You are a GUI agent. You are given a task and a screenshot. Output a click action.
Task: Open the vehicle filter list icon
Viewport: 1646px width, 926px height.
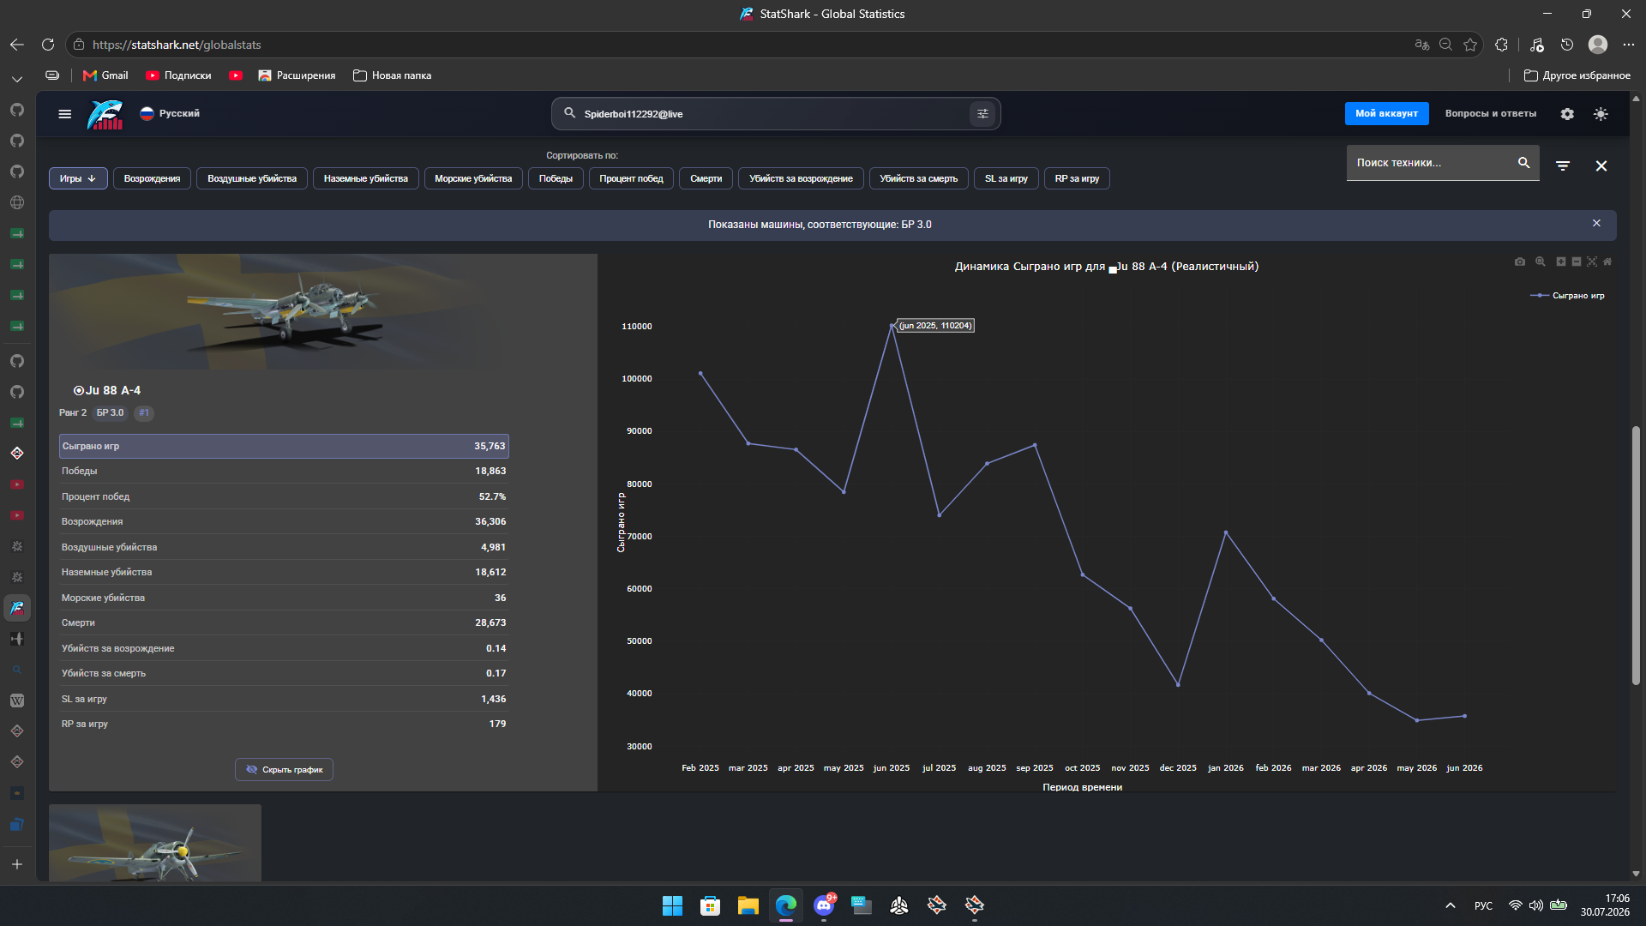point(1563,166)
